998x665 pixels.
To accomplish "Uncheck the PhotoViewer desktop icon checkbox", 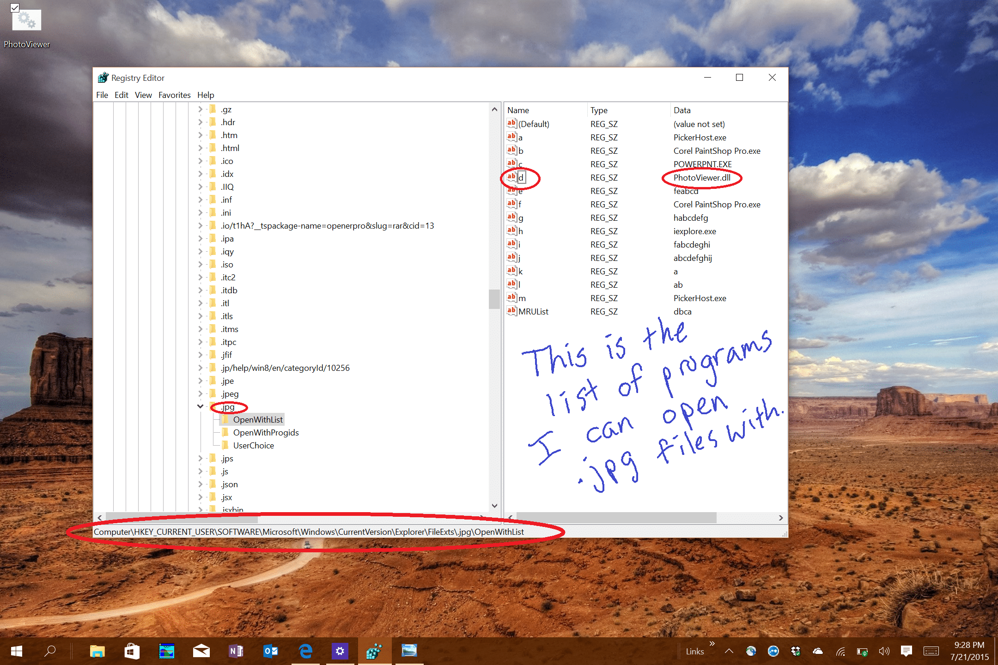I will pos(15,8).
